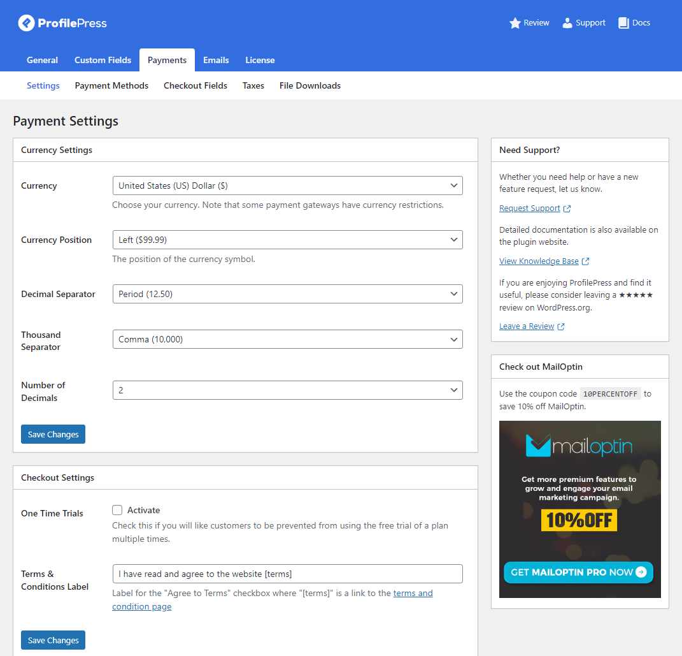Click external link icon beside Request Support

click(567, 208)
